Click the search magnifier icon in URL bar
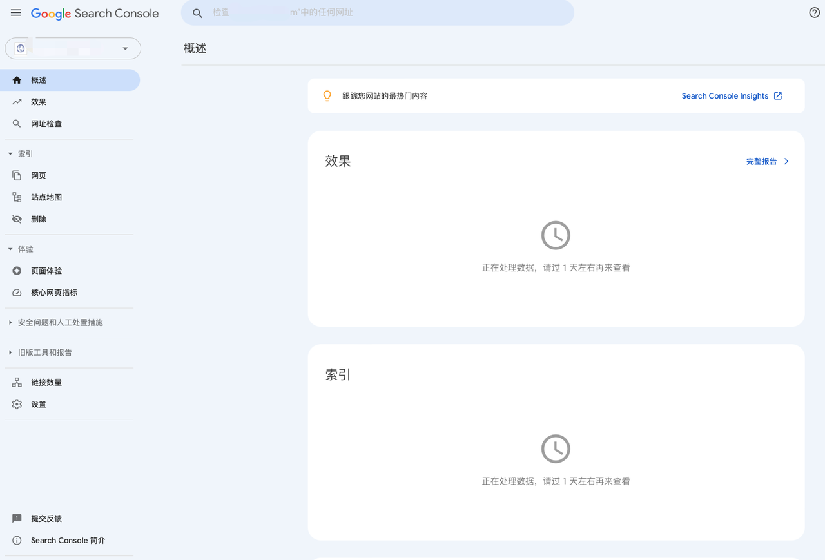The width and height of the screenshot is (825, 560). (x=198, y=13)
